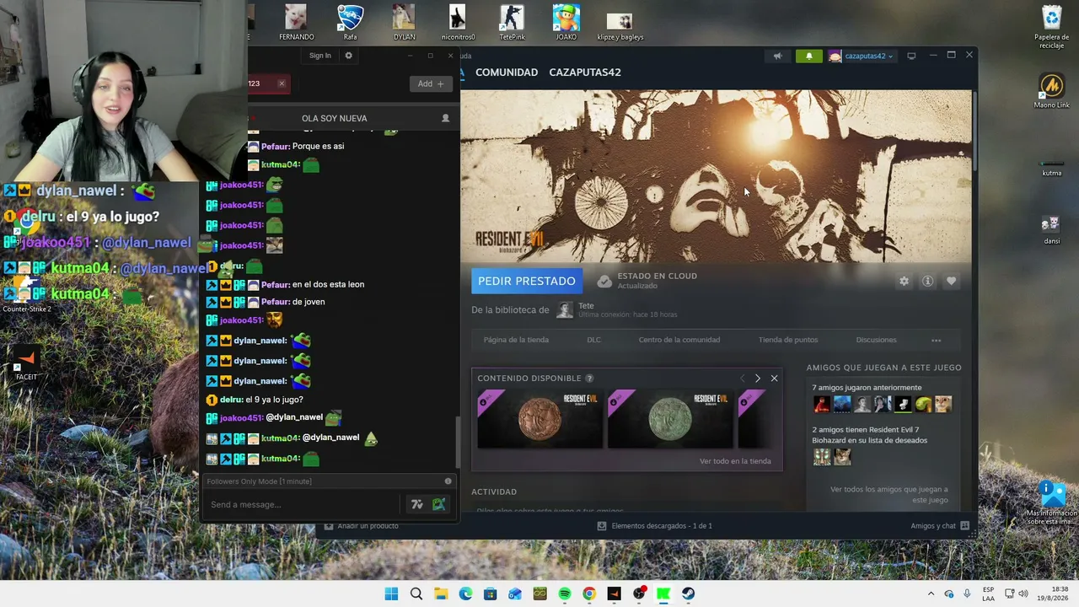Click Ver todos los amigos link

click(889, 494)
